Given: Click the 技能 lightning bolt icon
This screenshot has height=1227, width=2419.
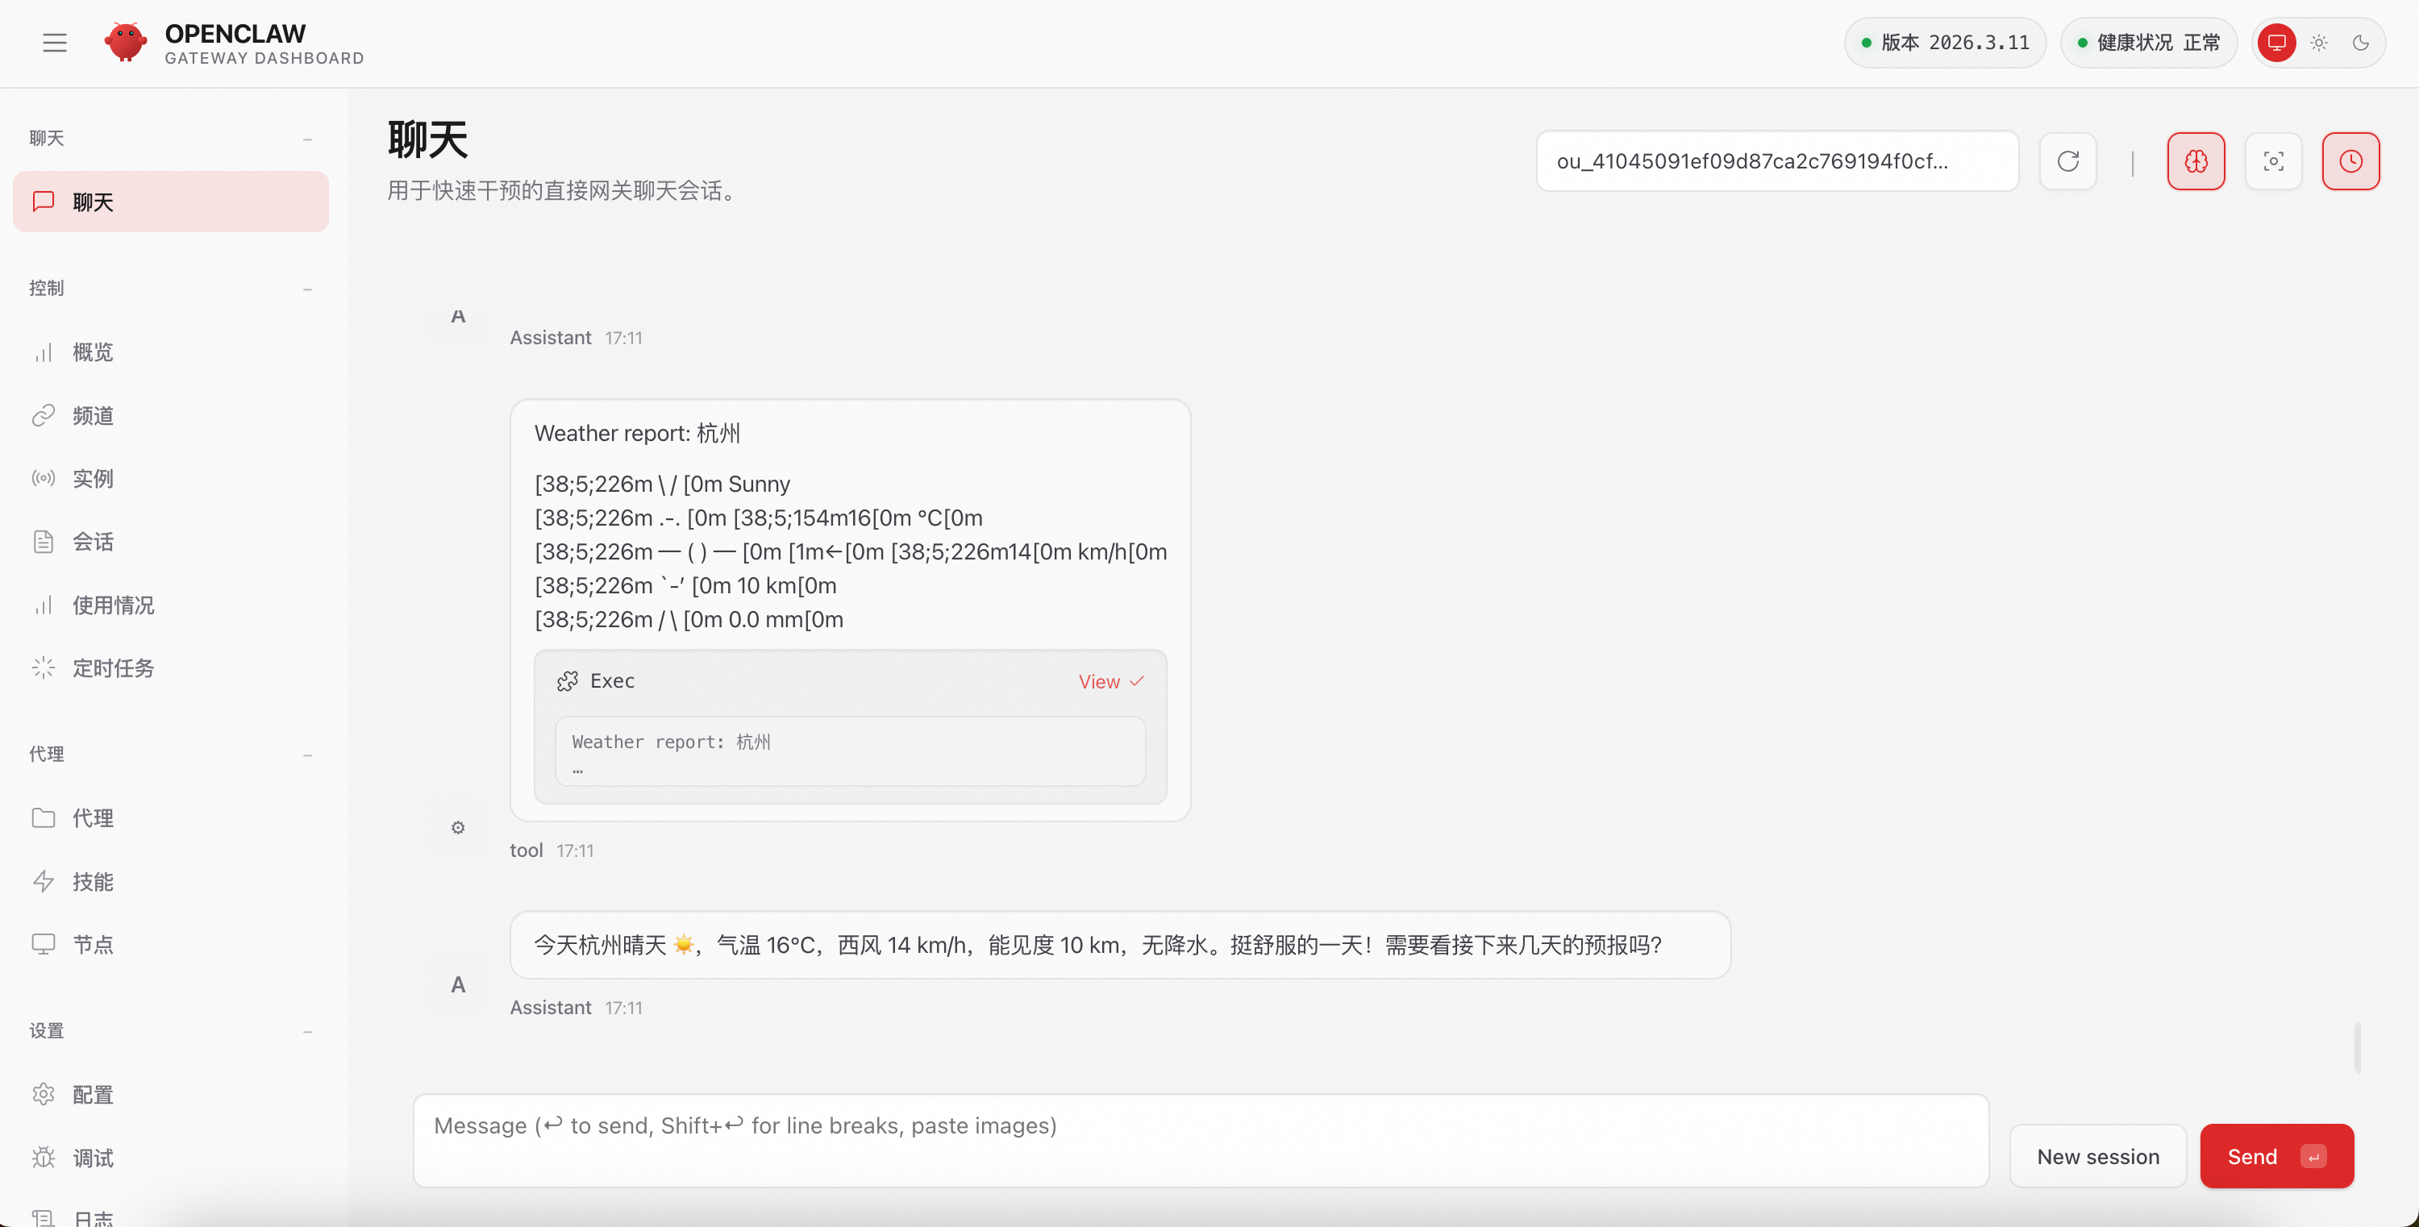Looking at the screenshot, I should 44,880.
